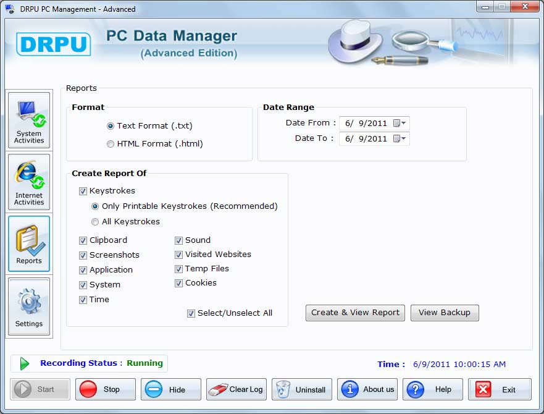The width and height of the screenshot is (544, 414).
Task: Uncheck Temp Files checkbox
Action: point(178,269)
